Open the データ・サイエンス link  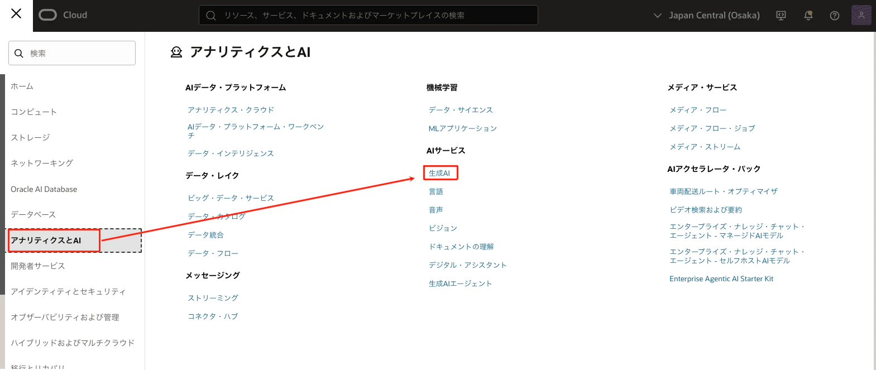point(461,110)
